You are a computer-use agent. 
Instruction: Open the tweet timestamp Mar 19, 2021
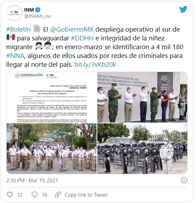[x=43, y=180]
